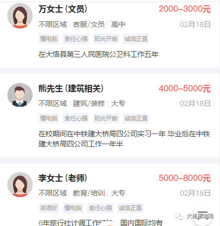Select 阳光开朗 tag on 万女士's card

pyautogui.click(x=106, y=39)
